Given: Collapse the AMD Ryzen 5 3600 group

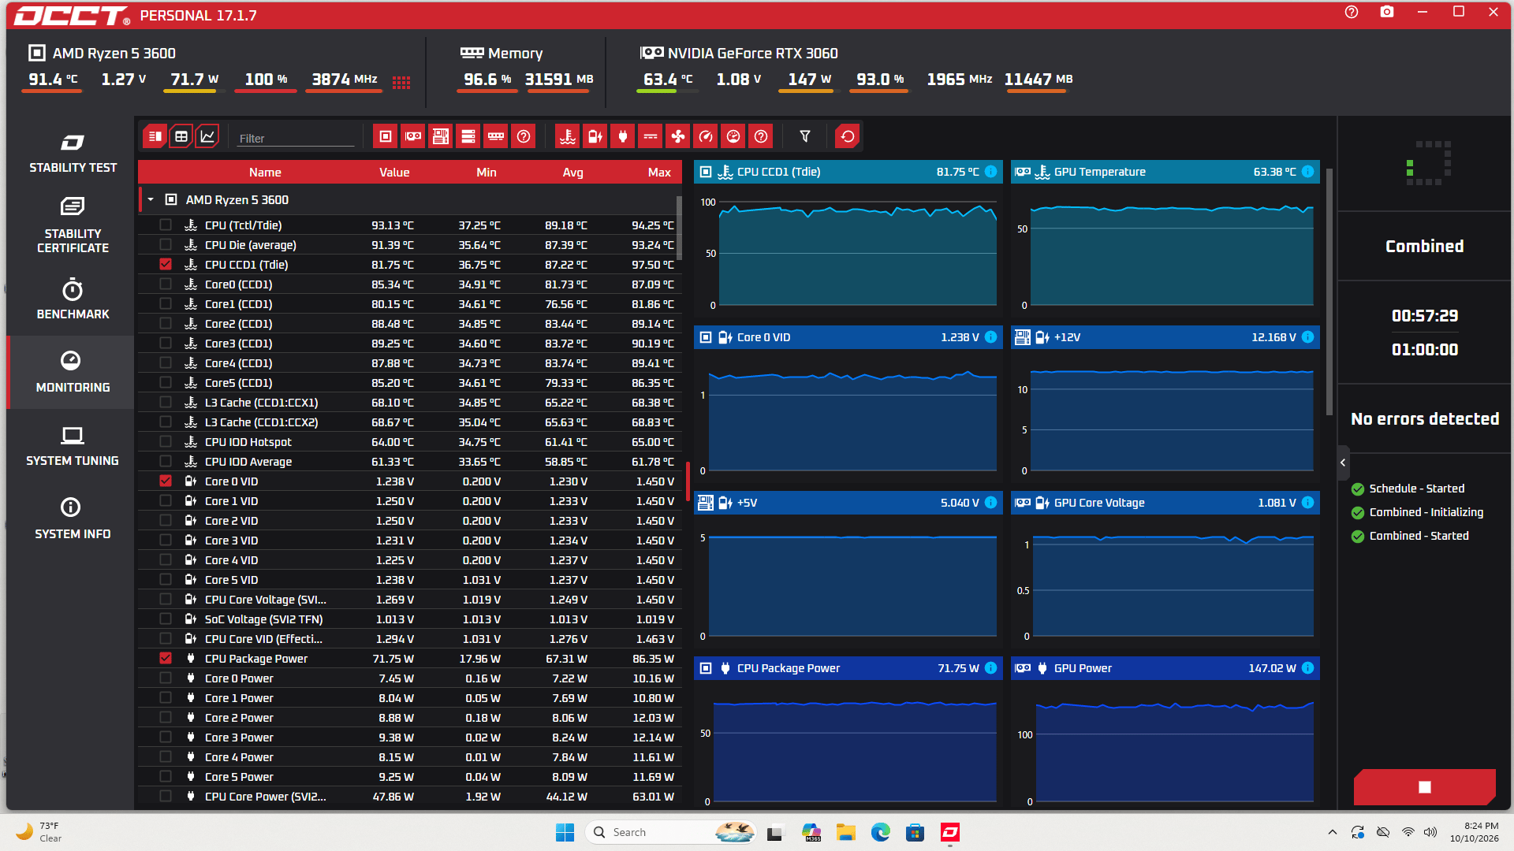Looking at the screenshot, I should click(x=151, y=200).
